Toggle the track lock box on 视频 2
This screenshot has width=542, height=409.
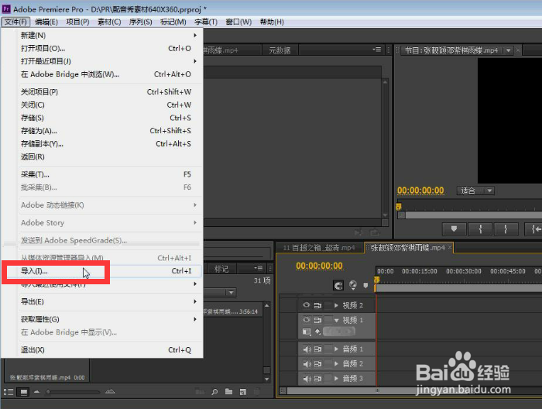[328, 305]
